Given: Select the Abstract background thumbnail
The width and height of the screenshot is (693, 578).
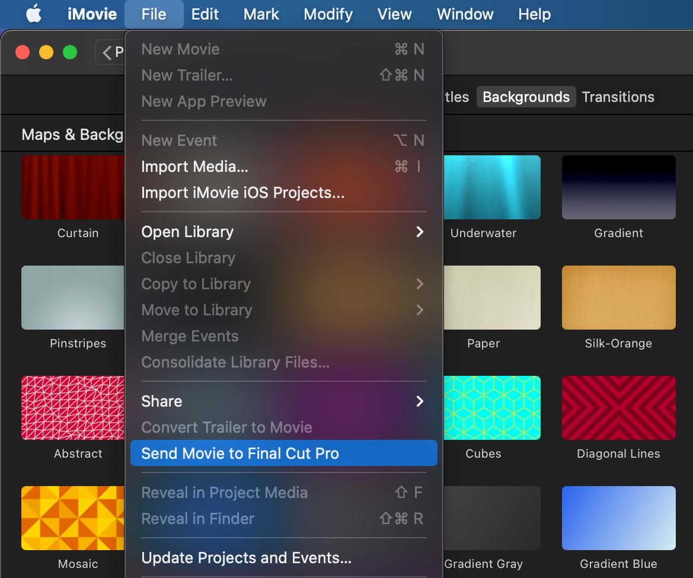Looking at the screenshot, I should click(73, 408).
